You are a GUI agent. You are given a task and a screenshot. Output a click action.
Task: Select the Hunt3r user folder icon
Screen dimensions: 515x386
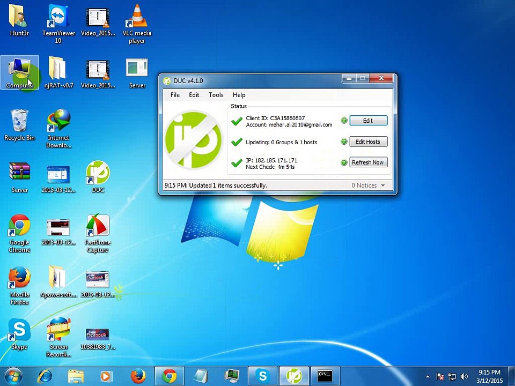pos(19,20)
